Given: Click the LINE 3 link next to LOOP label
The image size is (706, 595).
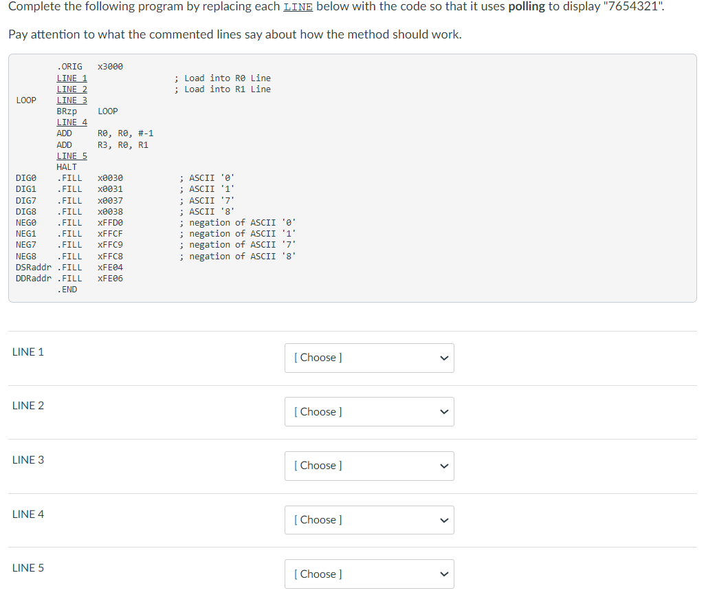Looking at the screenshot, I should click(x=71, y=100).
